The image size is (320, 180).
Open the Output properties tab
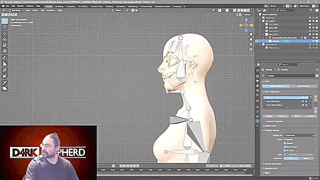257,81
